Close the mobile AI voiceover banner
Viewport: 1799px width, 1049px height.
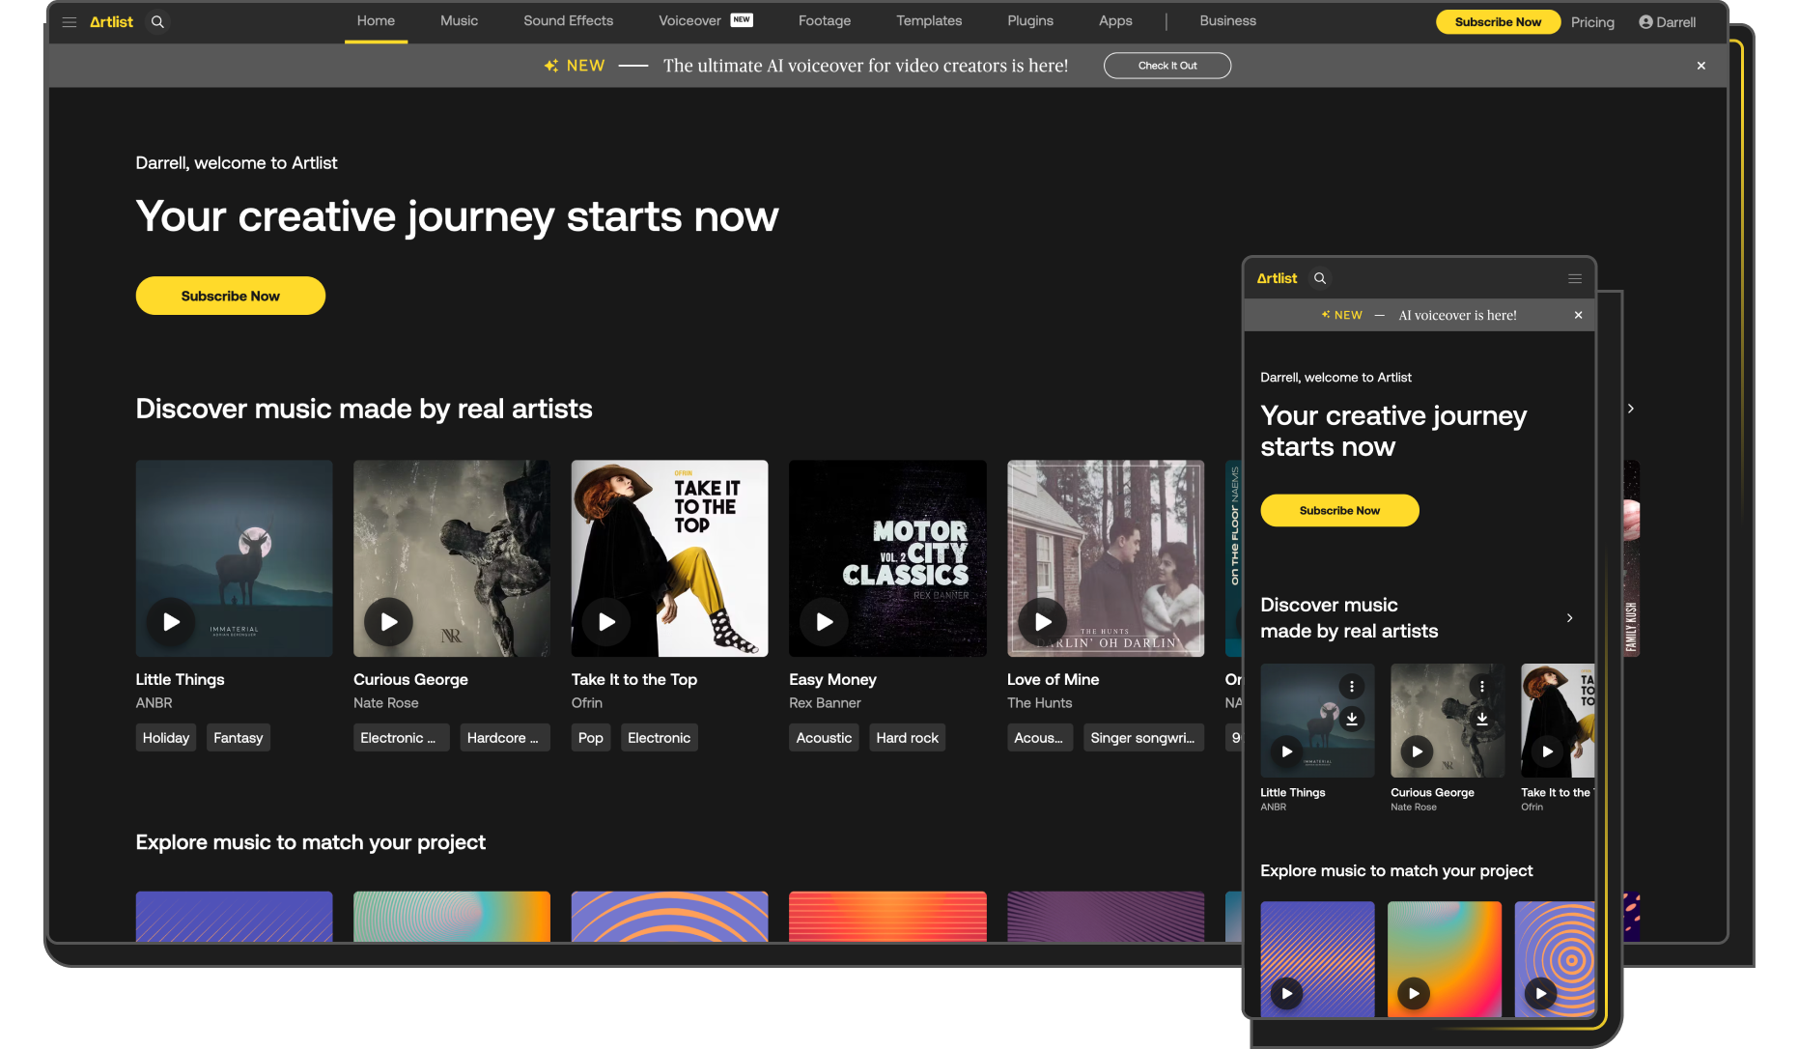pyautogui.click(x=1578, y=315)
